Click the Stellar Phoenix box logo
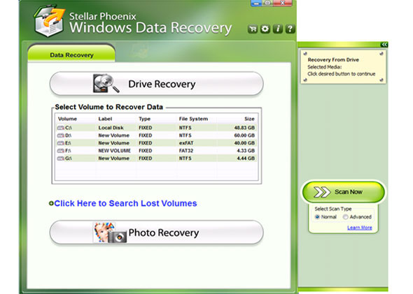The height and width of the screenshot is (294, 413). (x=49, y=21)
